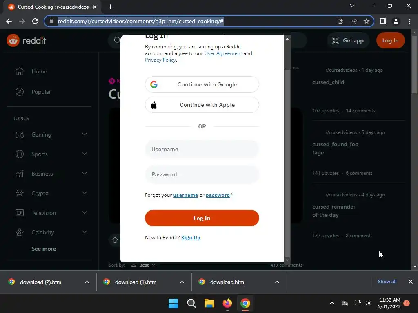The image size is (418, 313).
Task: Click Continue with Apple button
Action: point(202,105)
